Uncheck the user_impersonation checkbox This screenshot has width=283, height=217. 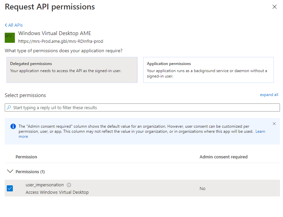click(10, 188)
